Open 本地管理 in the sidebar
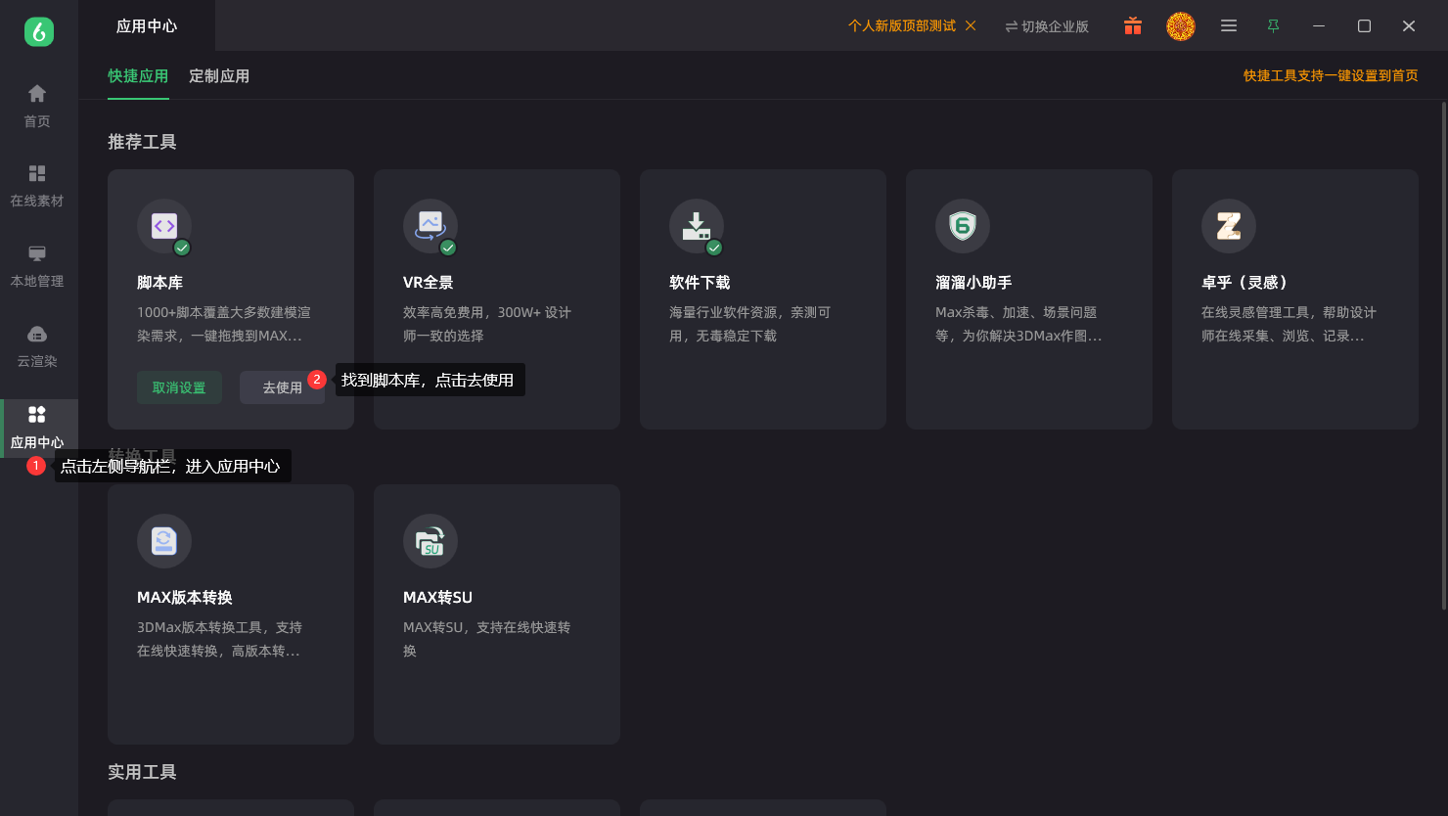 coord(37,266)
